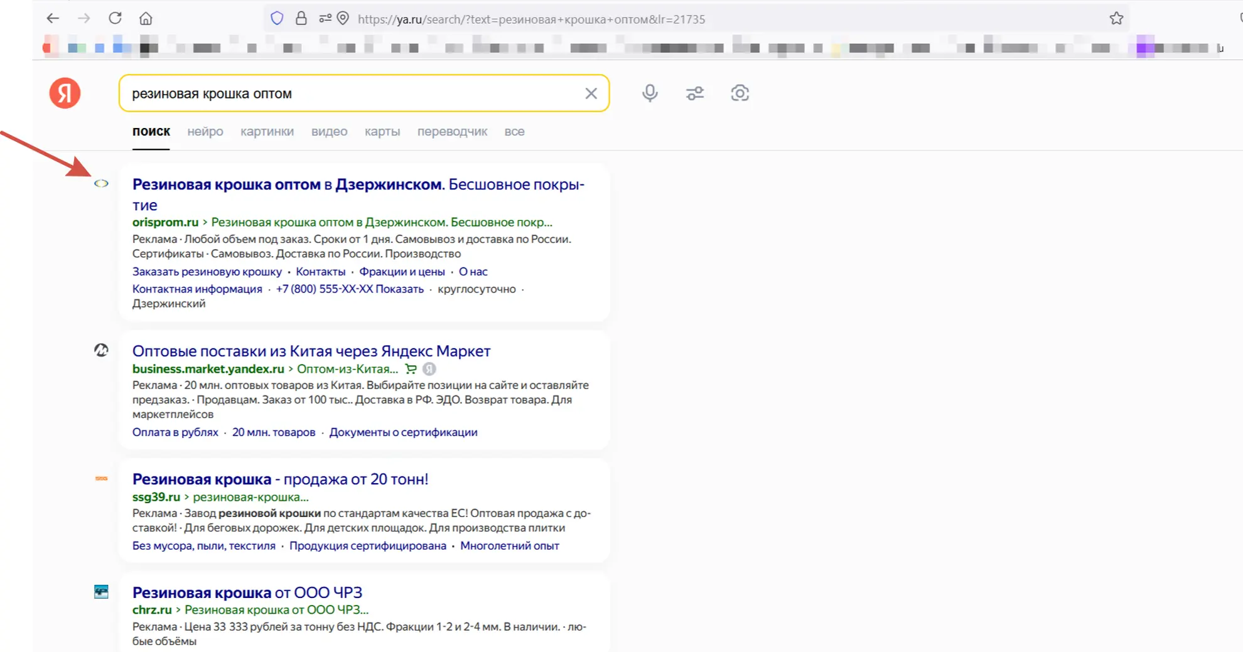Open Резиновая крошка от ООО ЧРЗ result
1243x652 pixels.
pos(247,592)
